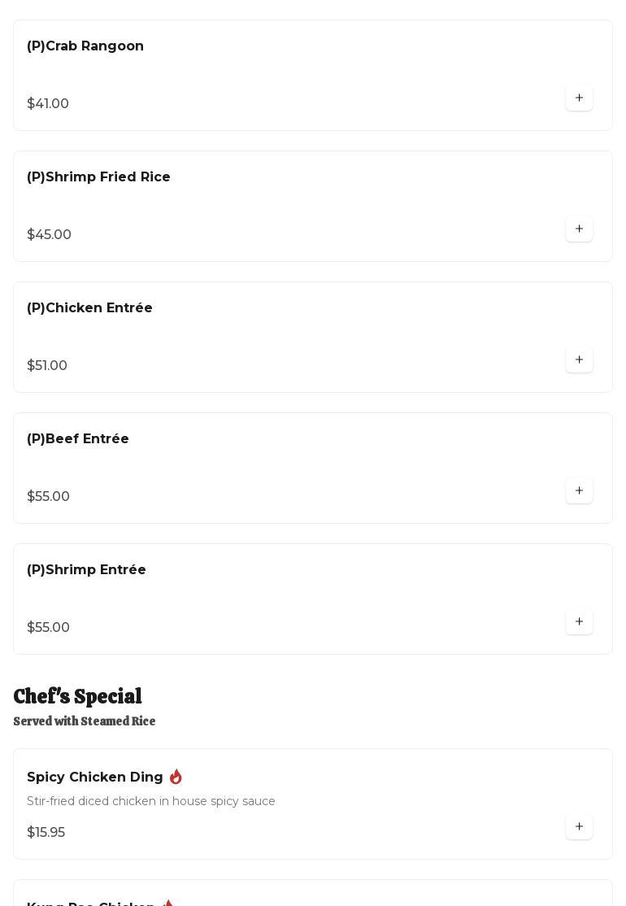Viewport: 626px width, 906px height.
Task: Select the $51.00 Chicken Entrée price
Action: pos(47,366)
